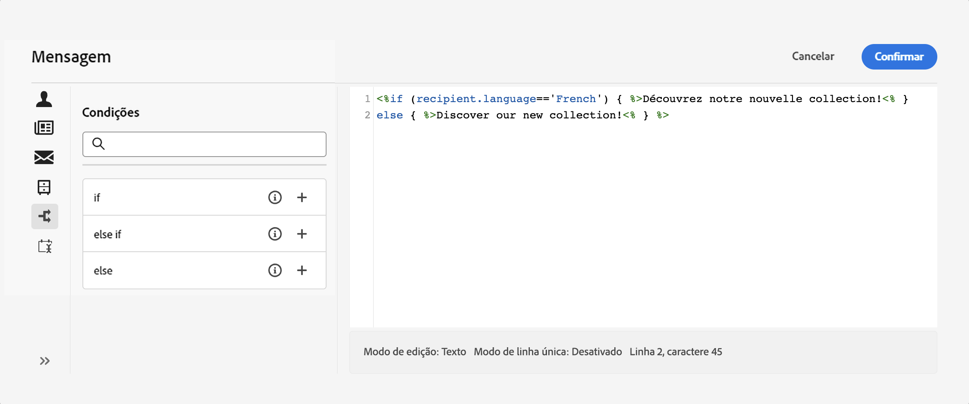Open the recipient profile icon in sidebar
The height and width of the screenshot is (404, 969).
pyautogui.click(x=44, y=99)
